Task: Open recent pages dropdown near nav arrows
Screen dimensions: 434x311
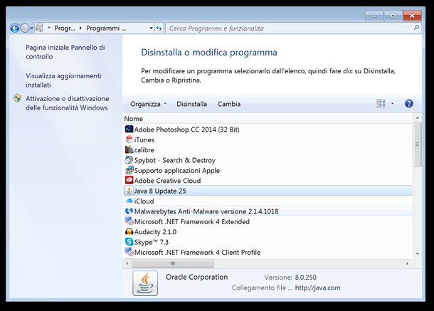Action: point(31,28)
